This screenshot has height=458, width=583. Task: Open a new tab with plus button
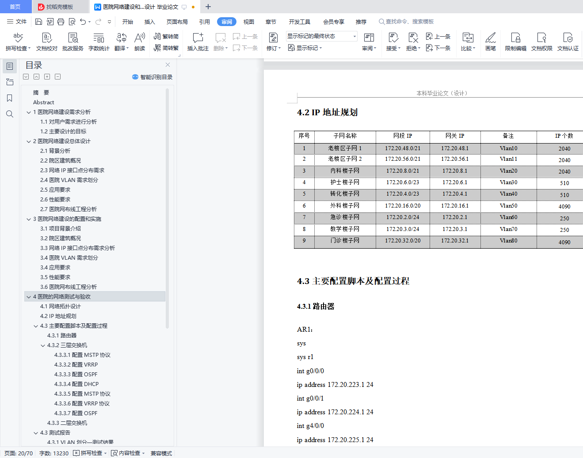click(208, 7)
